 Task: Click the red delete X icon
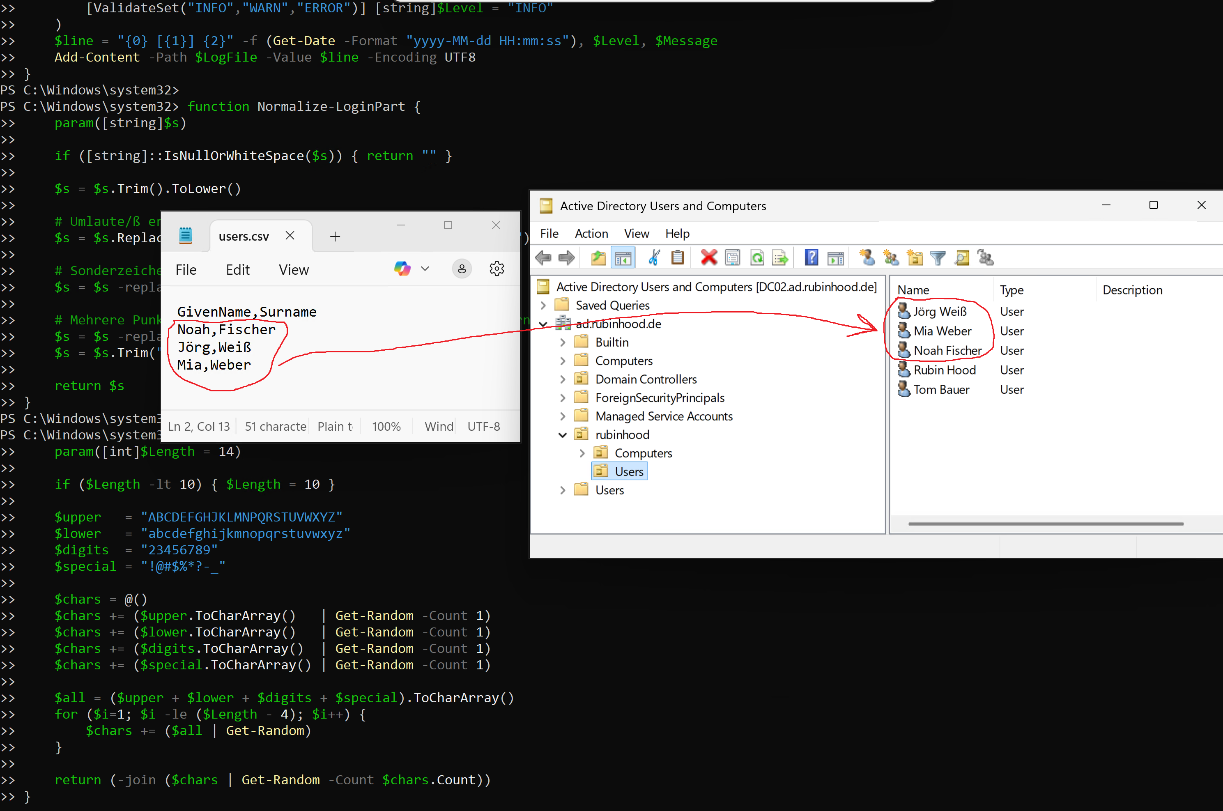708,257
